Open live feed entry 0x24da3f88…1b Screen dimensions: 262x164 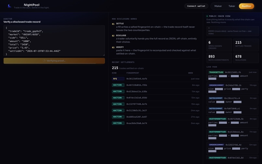pos(232,88)
